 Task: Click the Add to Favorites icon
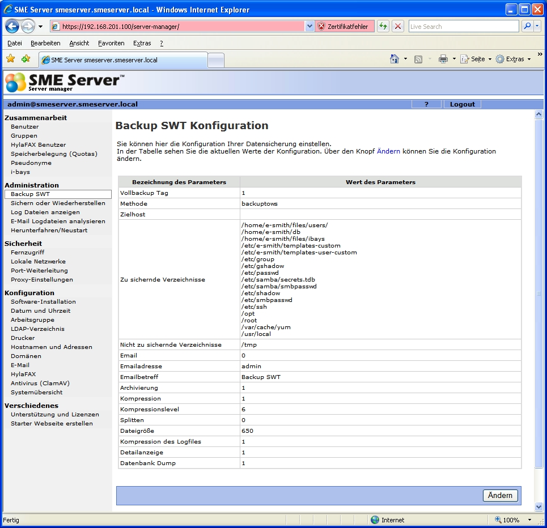coord(26,59)
